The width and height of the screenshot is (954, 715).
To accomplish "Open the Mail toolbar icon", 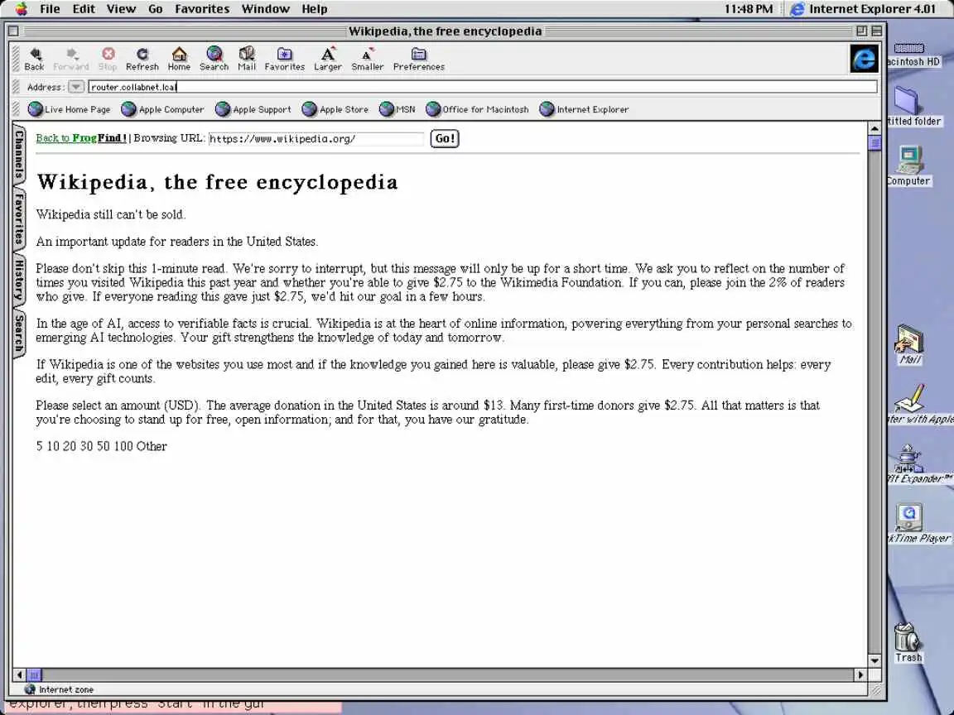I will (247, 59).
